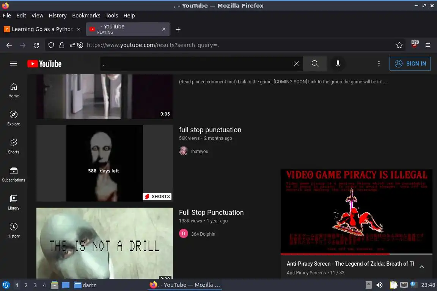This screenshot has width=437, height=291.
Task: Start voice search with microphone icon
Action: click(338, 64)
